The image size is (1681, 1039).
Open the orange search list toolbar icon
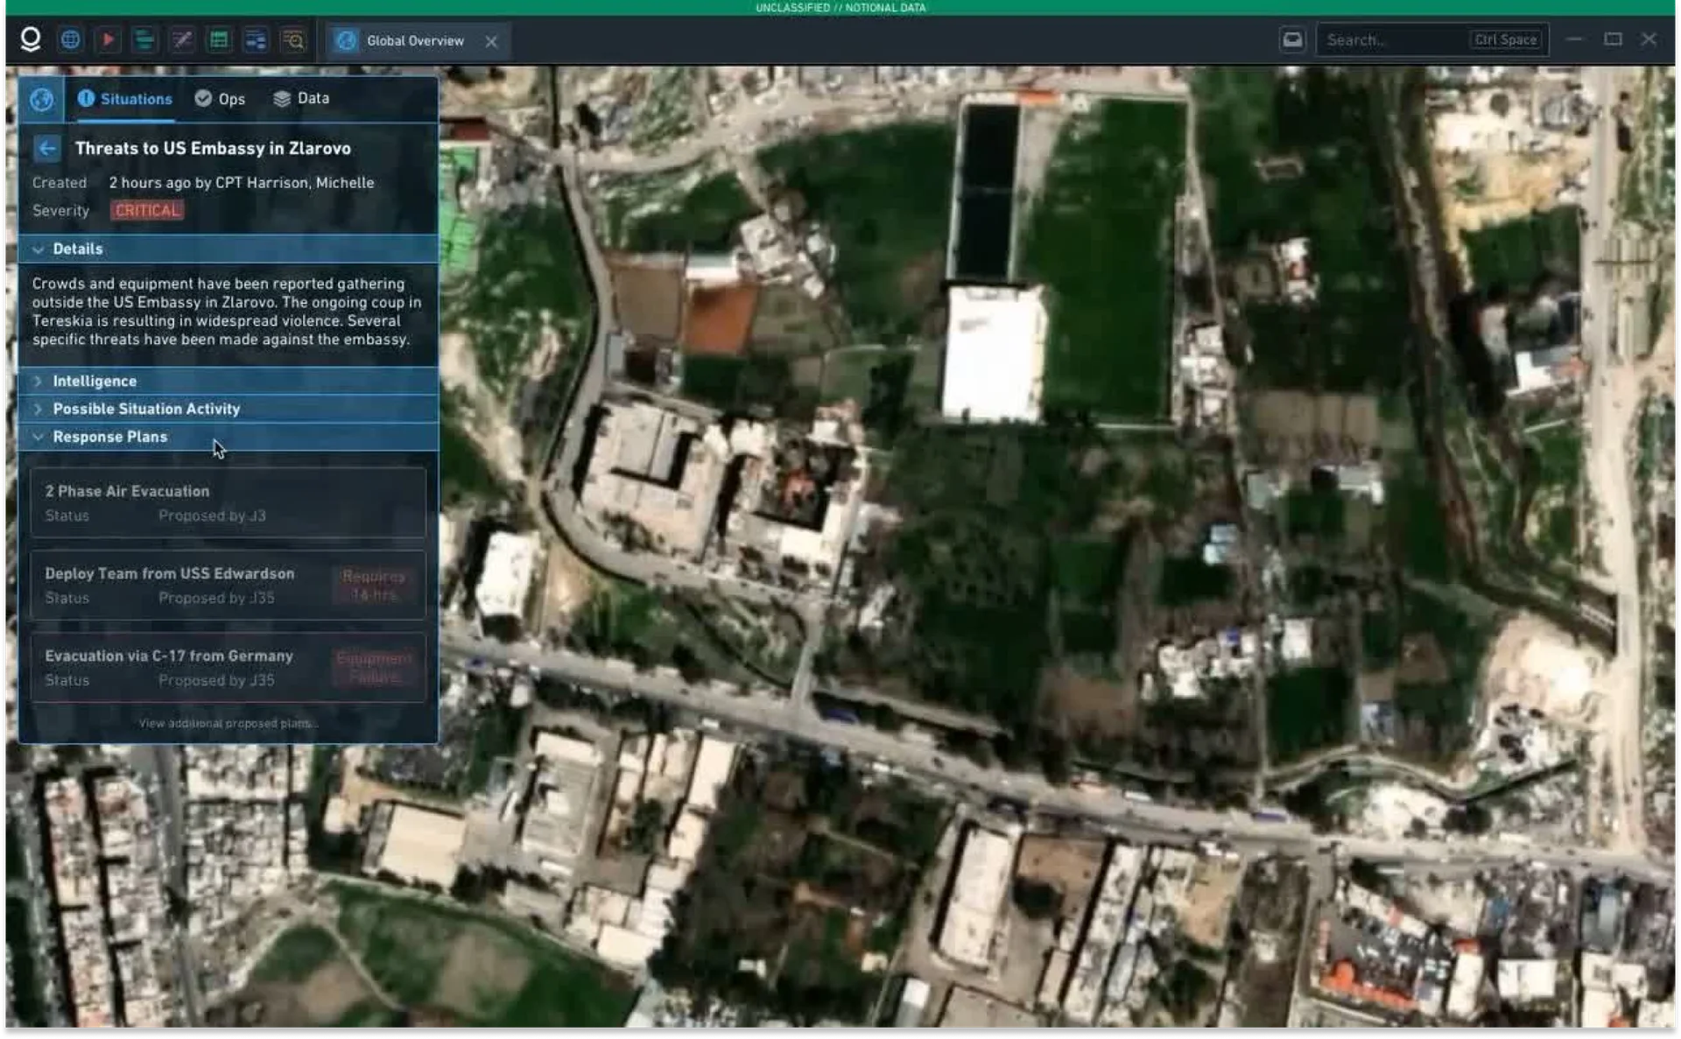pos(292,40)
